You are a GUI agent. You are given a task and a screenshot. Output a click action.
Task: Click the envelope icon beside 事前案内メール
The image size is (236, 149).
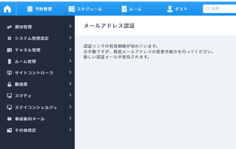click(x=10, y=119)
